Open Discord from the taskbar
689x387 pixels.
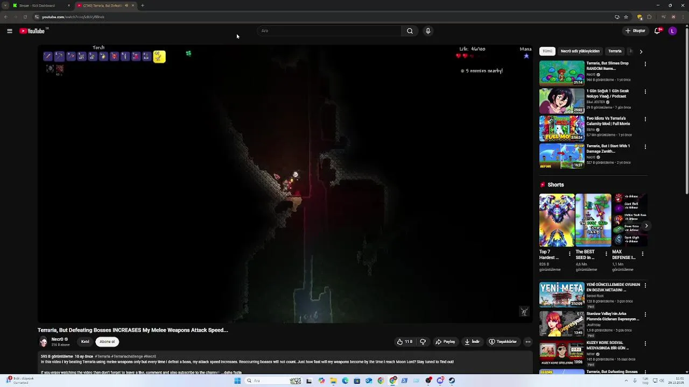(440, 381)
